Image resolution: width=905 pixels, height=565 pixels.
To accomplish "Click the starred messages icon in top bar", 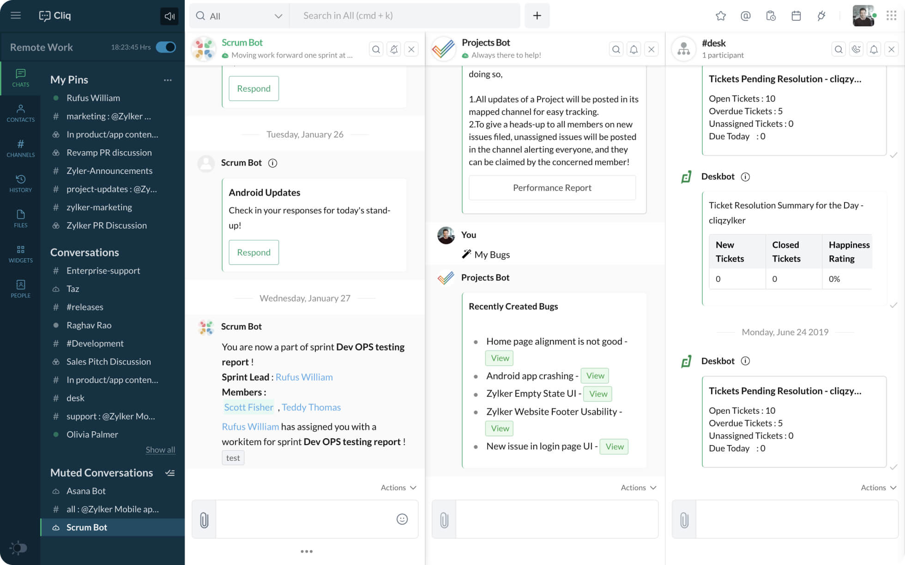I will tap(721, 16).
